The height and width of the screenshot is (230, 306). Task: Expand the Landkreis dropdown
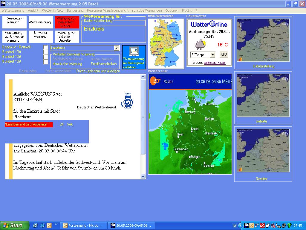point(116,48)
